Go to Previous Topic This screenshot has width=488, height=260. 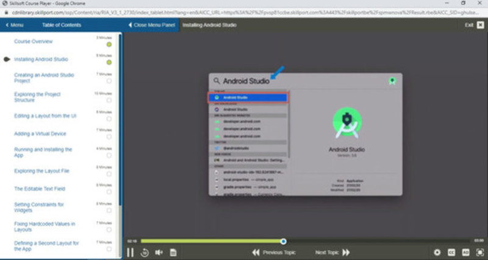(x=274, y=252)
